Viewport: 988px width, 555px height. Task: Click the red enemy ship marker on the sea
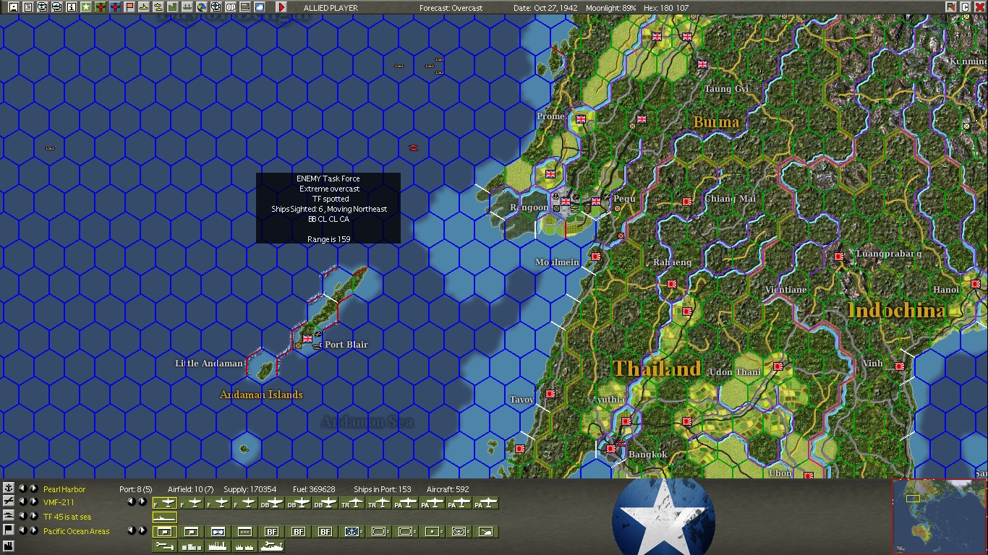coord(413,147)
